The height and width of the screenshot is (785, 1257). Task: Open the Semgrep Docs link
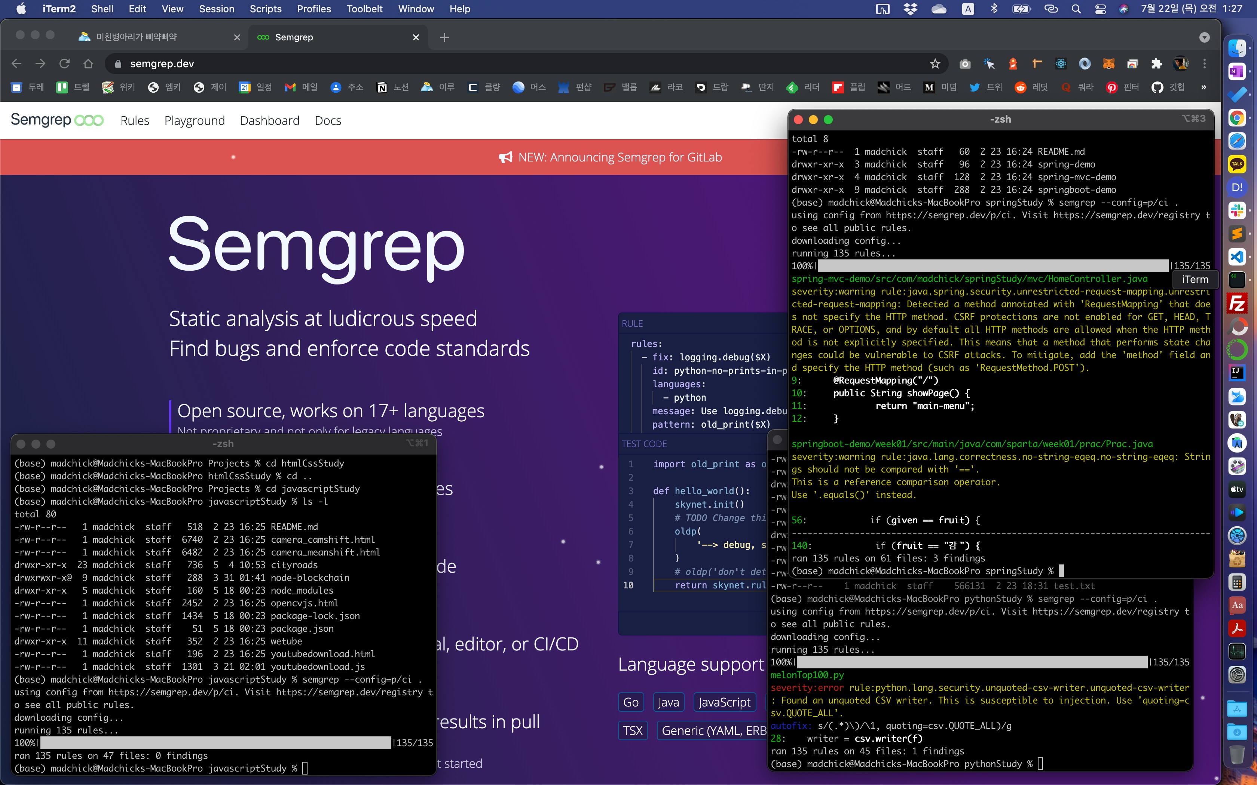pos(328,120)
